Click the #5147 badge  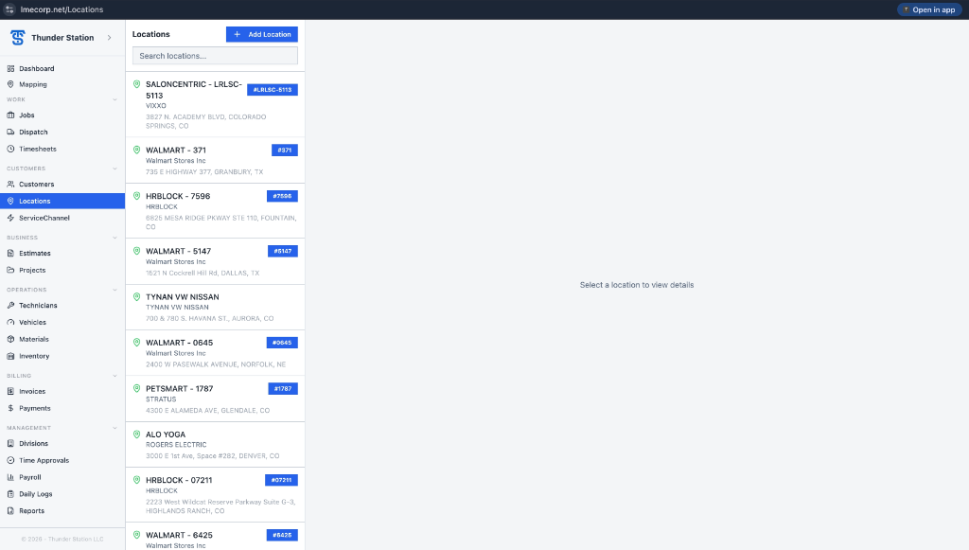point(283,251)
